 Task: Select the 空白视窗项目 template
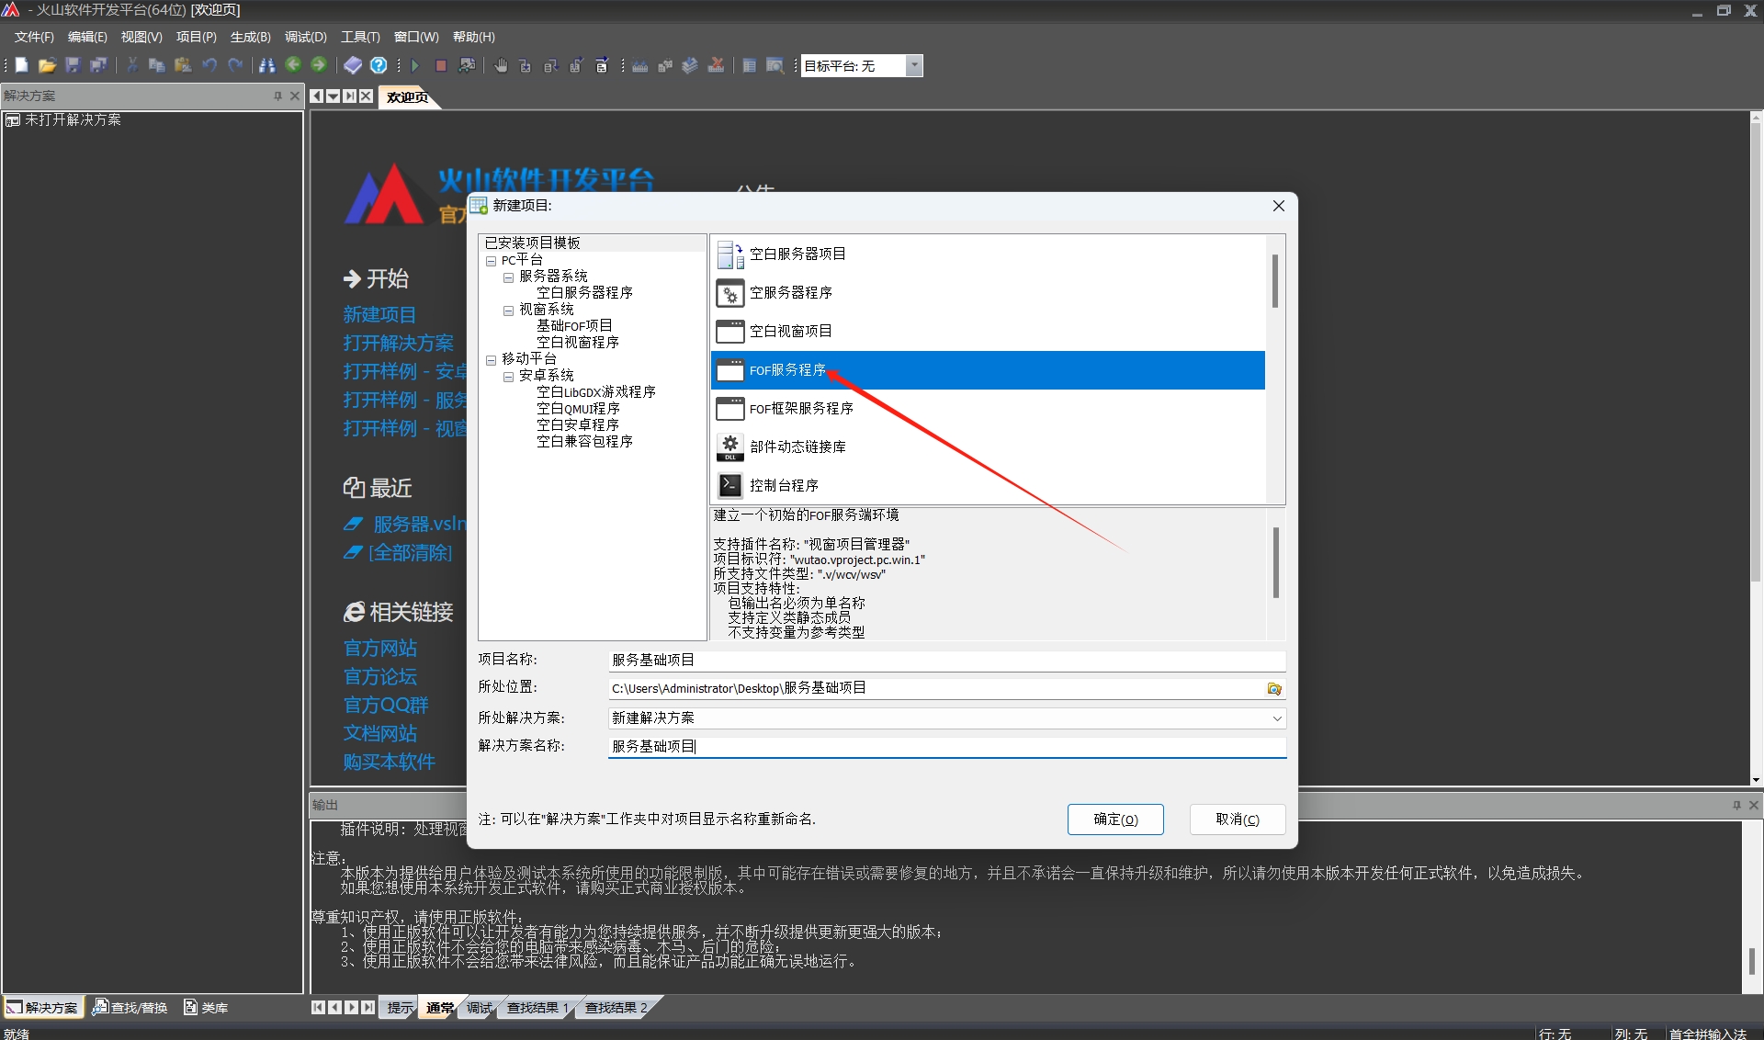pyautogui.click(x=988, y=332)
